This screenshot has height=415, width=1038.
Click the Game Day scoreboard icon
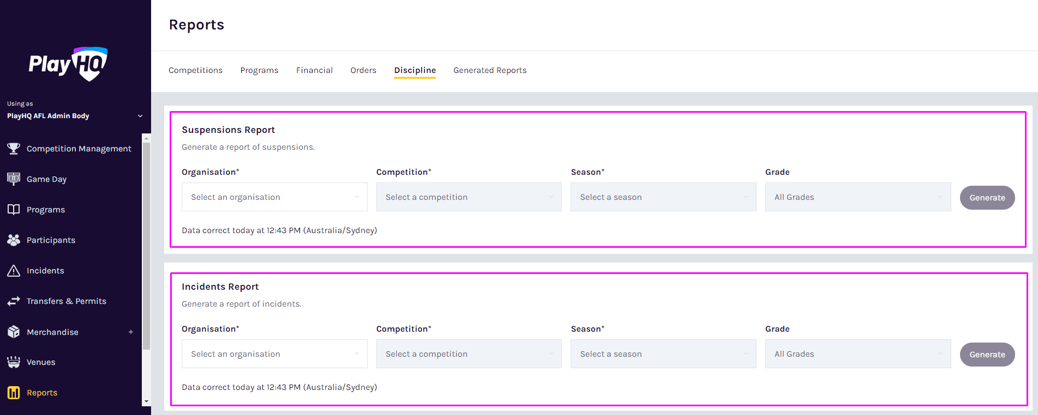pyautogui.click(x=14, y=179)
